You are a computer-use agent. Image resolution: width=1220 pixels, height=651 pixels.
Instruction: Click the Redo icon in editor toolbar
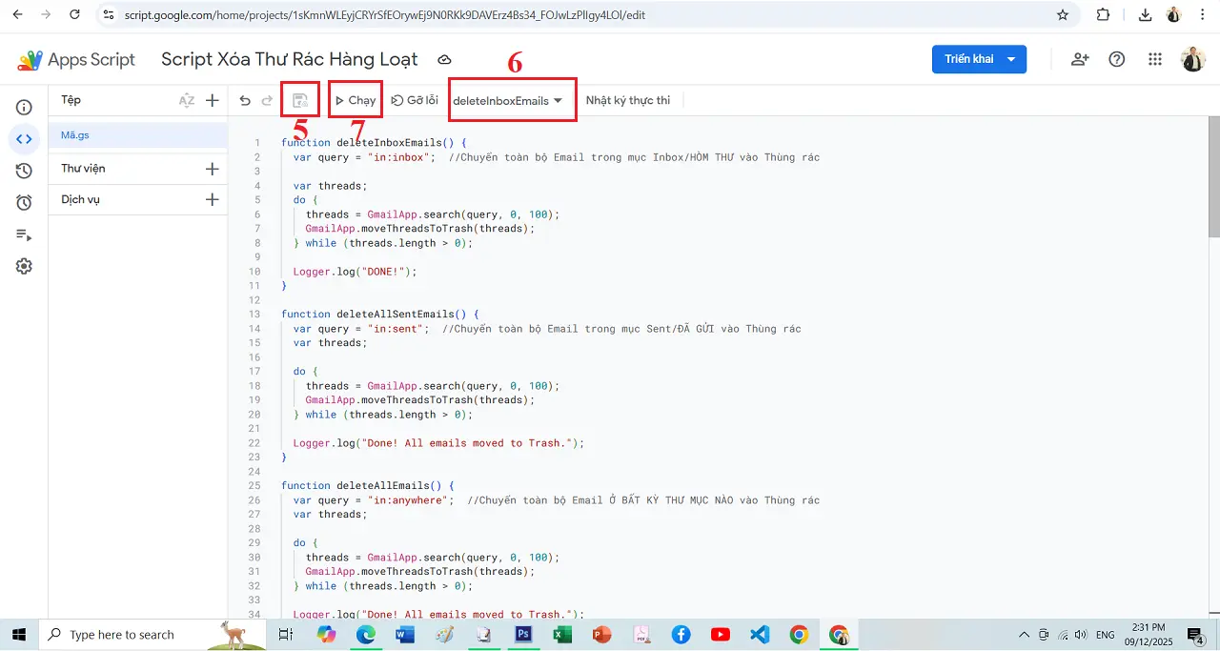pos(268,100)
